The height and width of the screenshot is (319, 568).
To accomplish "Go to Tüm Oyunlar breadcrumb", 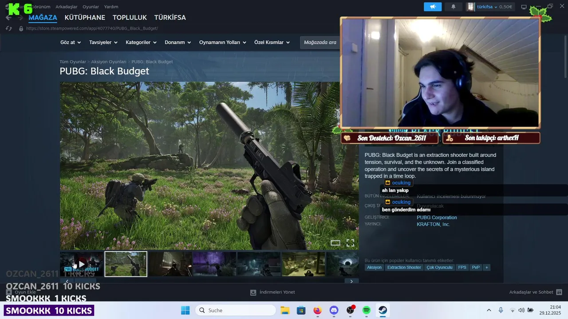I will 73,62.
